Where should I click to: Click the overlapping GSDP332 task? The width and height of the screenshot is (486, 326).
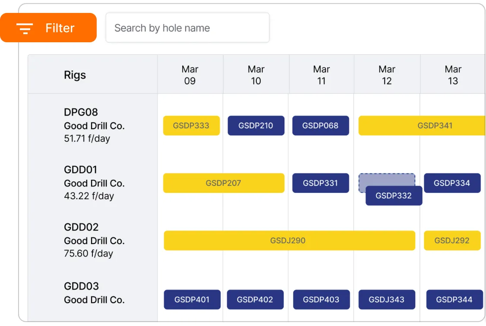point(394,196)
